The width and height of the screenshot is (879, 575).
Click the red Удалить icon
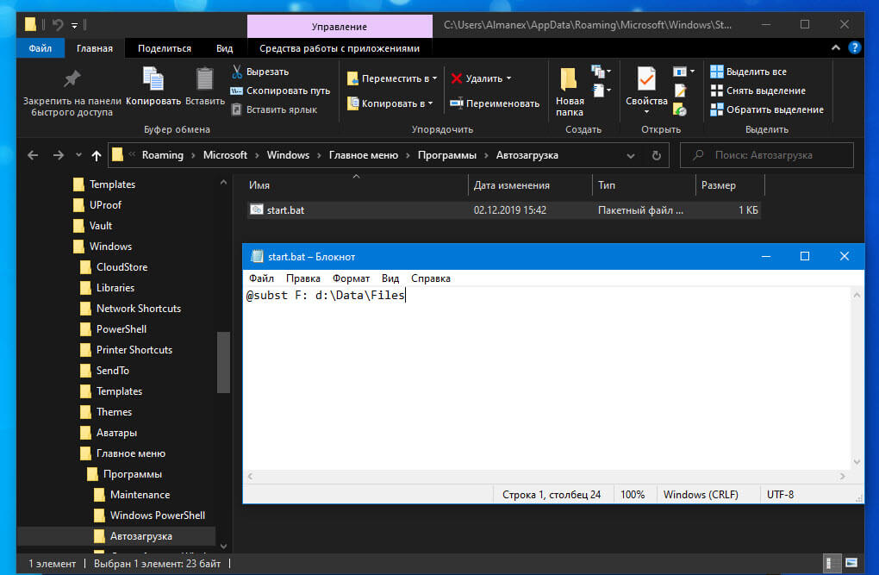tap(457, 78)
